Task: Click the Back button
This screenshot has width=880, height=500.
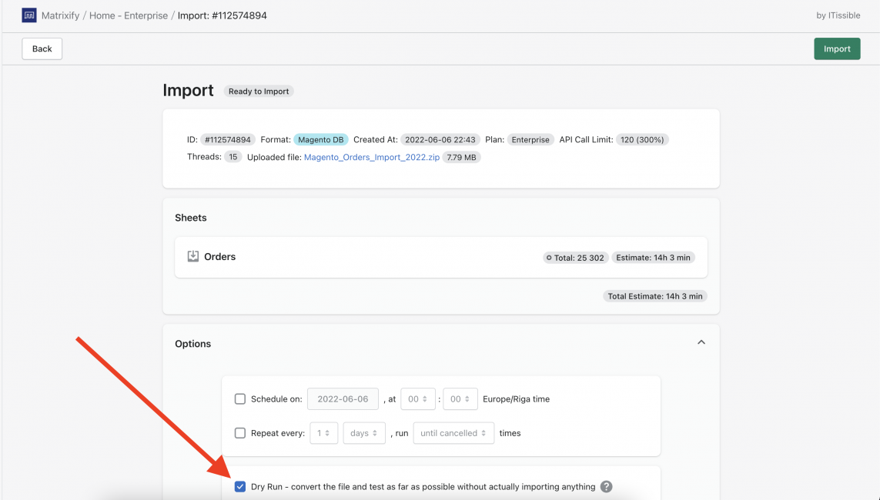Action: [42, 48]
